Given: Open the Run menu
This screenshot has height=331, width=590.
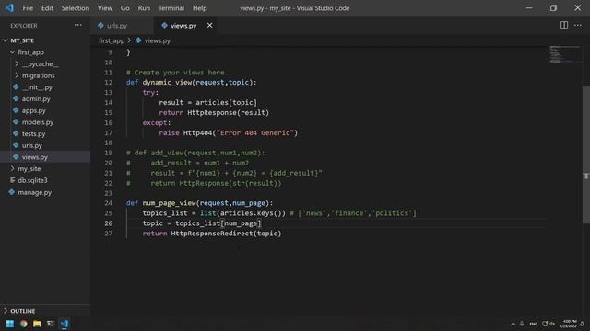Looking at the screenshot, I should [144, 8].
